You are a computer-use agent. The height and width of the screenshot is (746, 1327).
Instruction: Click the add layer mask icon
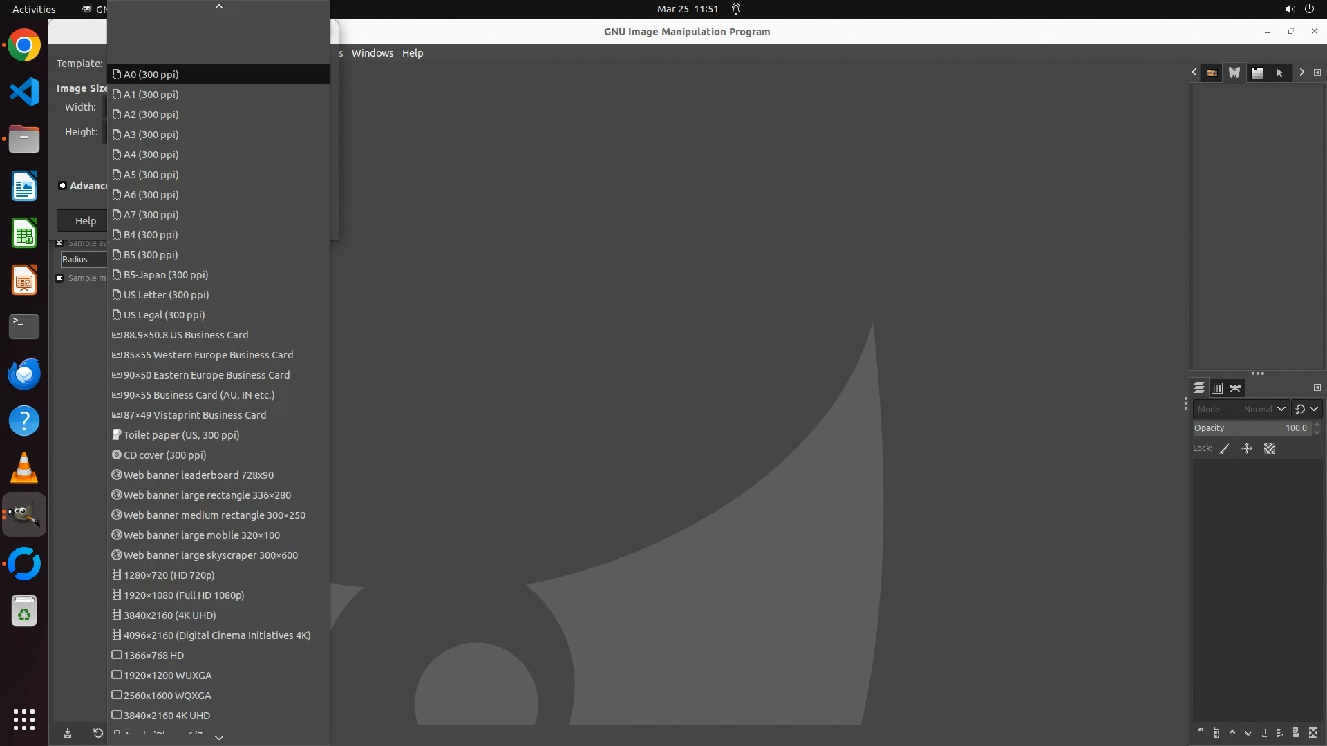click(x=1296, y=734)
